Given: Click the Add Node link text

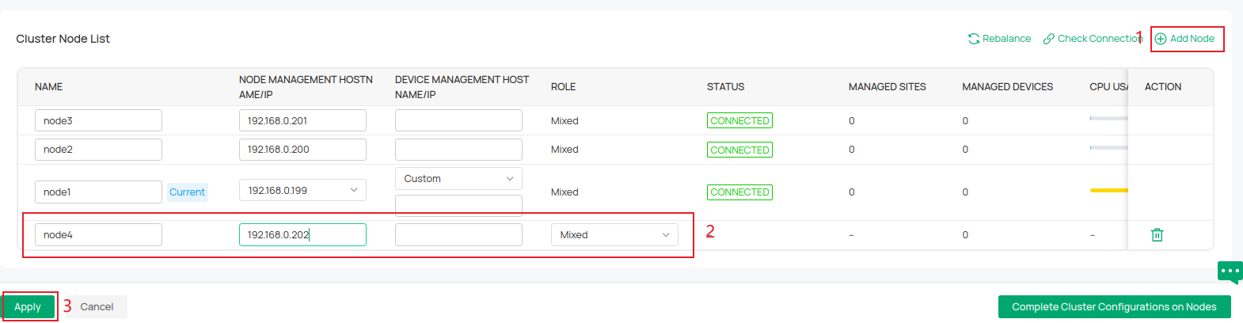Looking at the screenshot, I should tap(1192, 39).
